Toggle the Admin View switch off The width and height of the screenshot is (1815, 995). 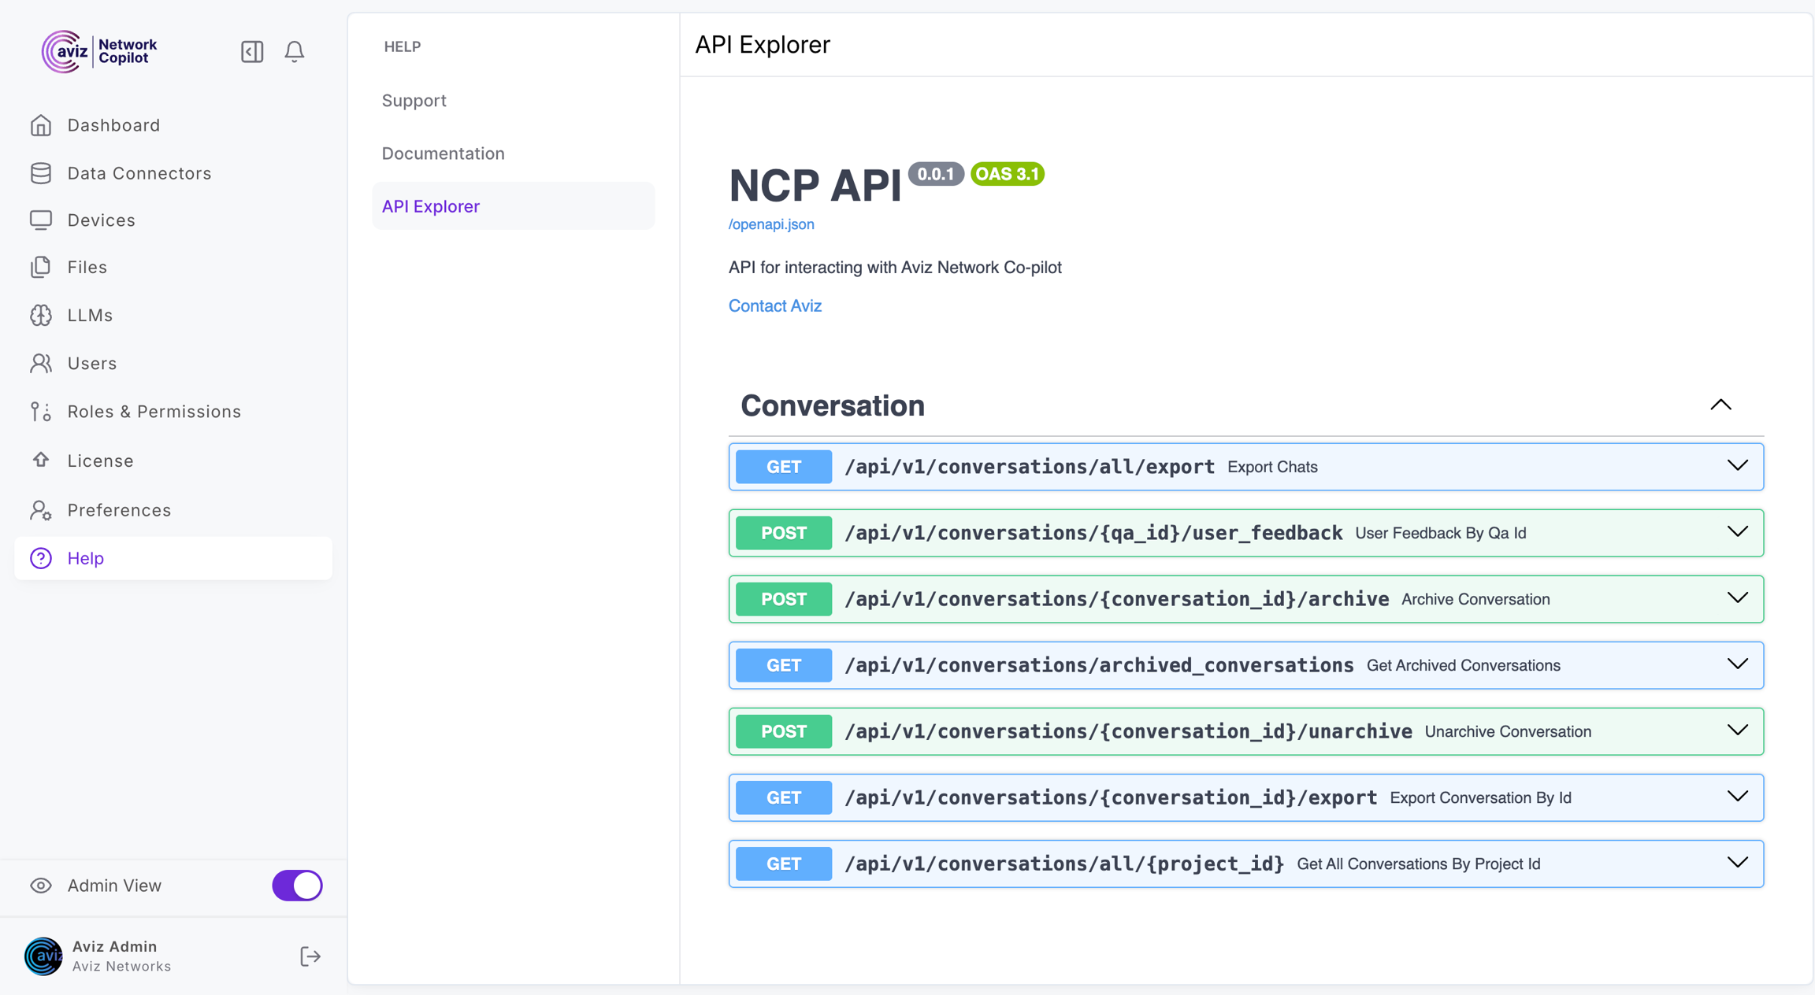click(x=297, y=886)
